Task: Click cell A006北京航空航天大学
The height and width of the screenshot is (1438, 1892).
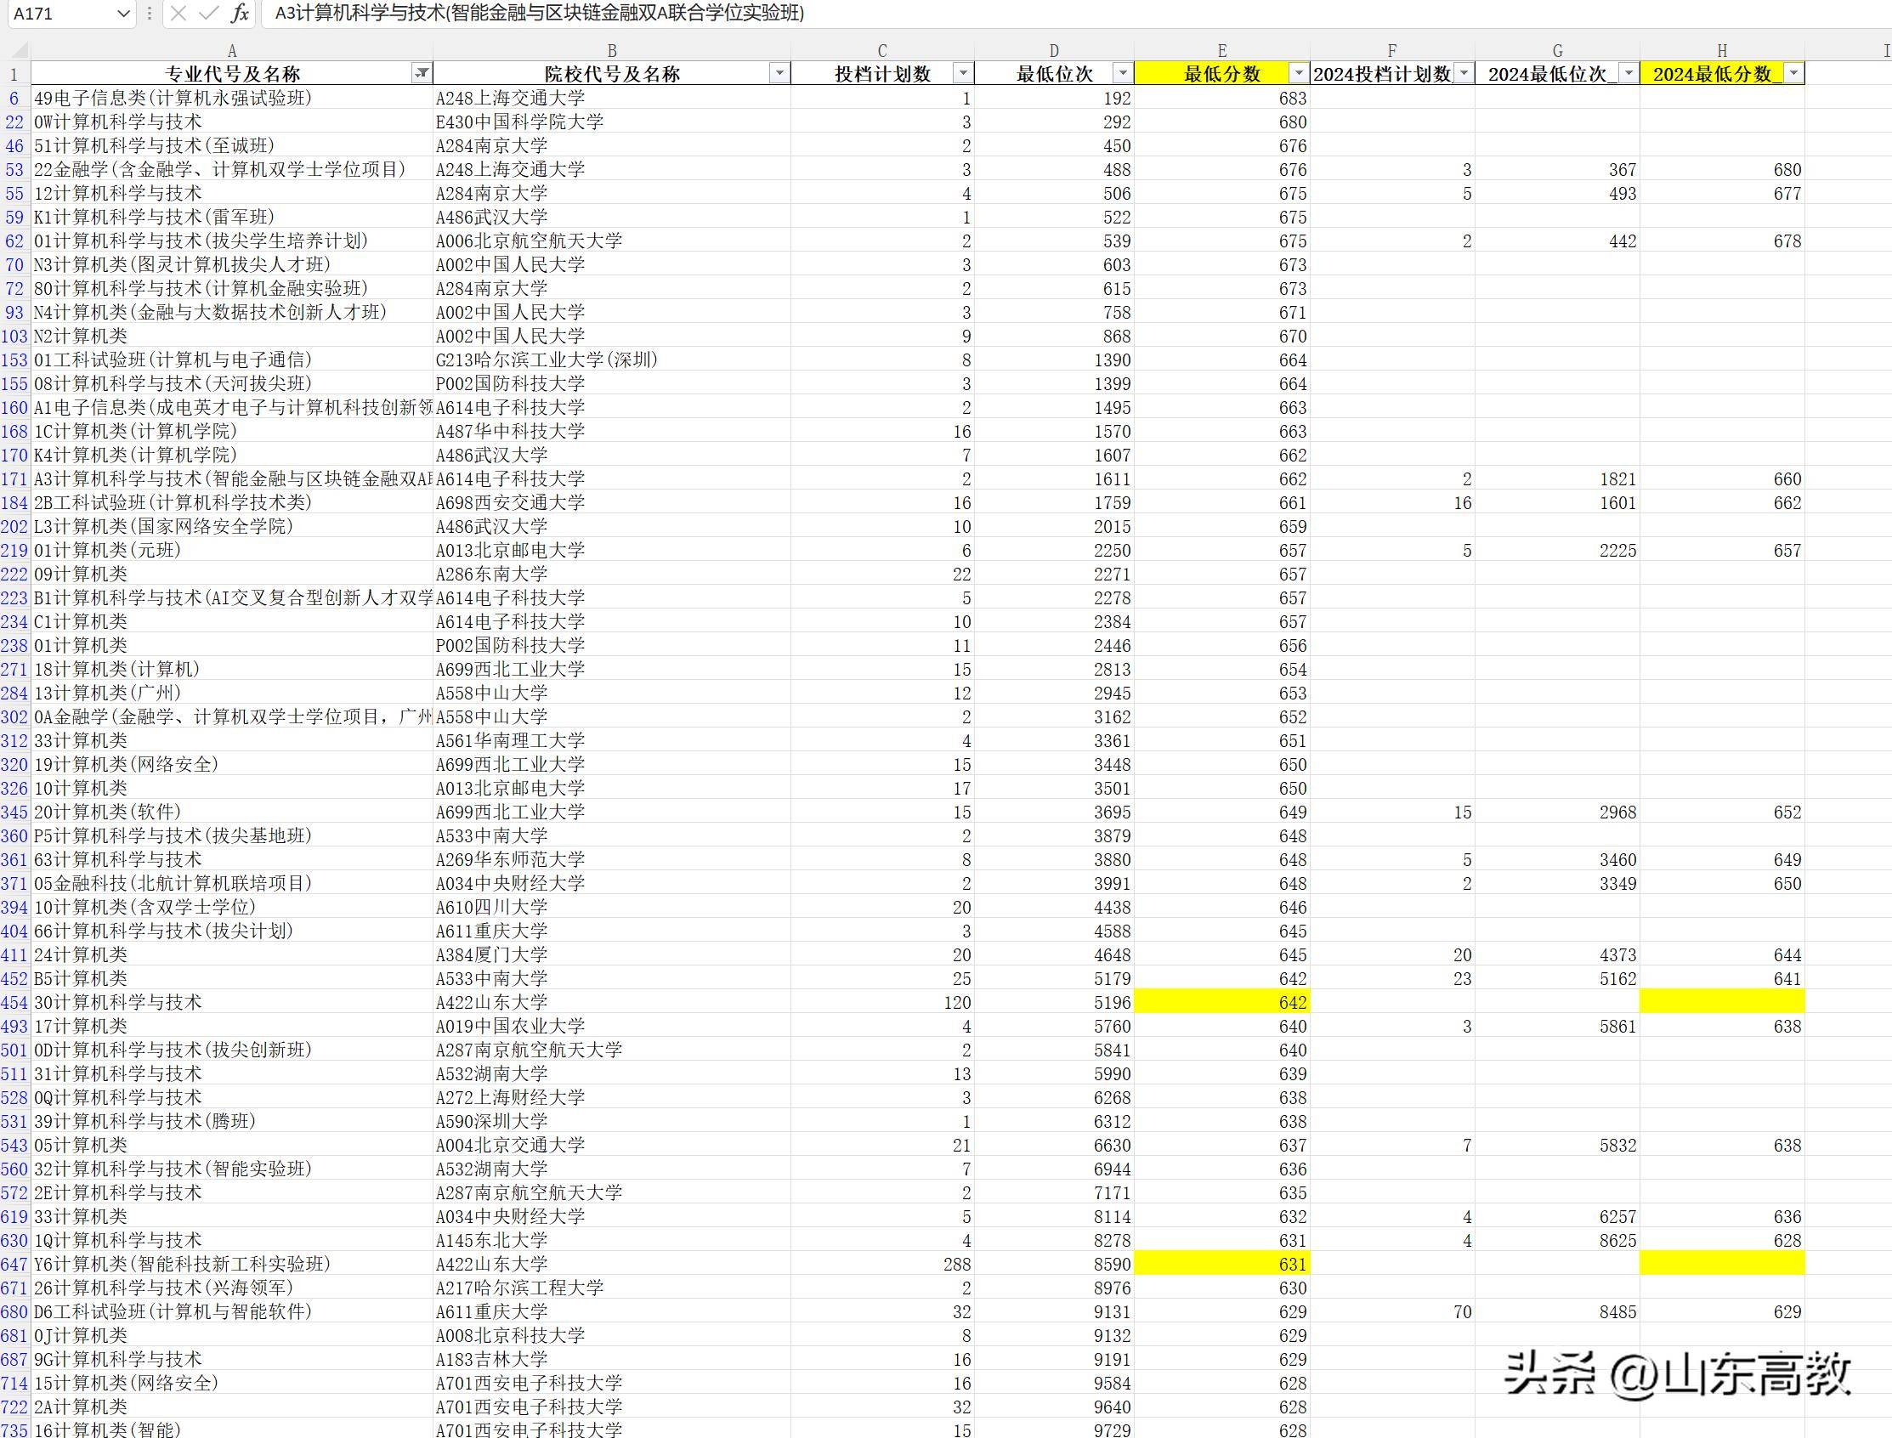Action: tap(612, 241)
